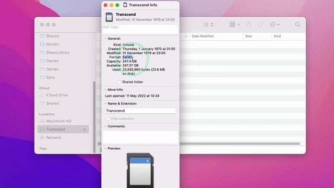Sort by Kind column header
This screenshot has width=334, height=188.
[x=277, y=36]
